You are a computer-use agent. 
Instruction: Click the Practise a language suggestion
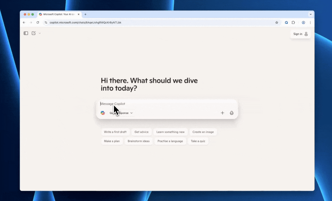tap(170, 141)
